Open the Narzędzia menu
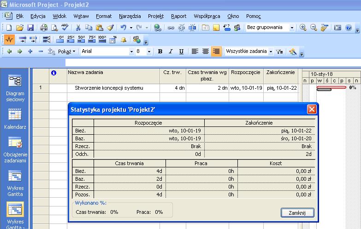Screen dimensions: 361x229 click(130, 16)
